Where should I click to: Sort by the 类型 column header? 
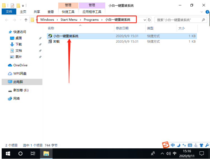(x=150, y=28)
